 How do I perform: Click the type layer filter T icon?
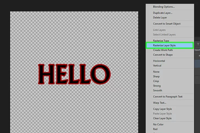pos(198,44)
